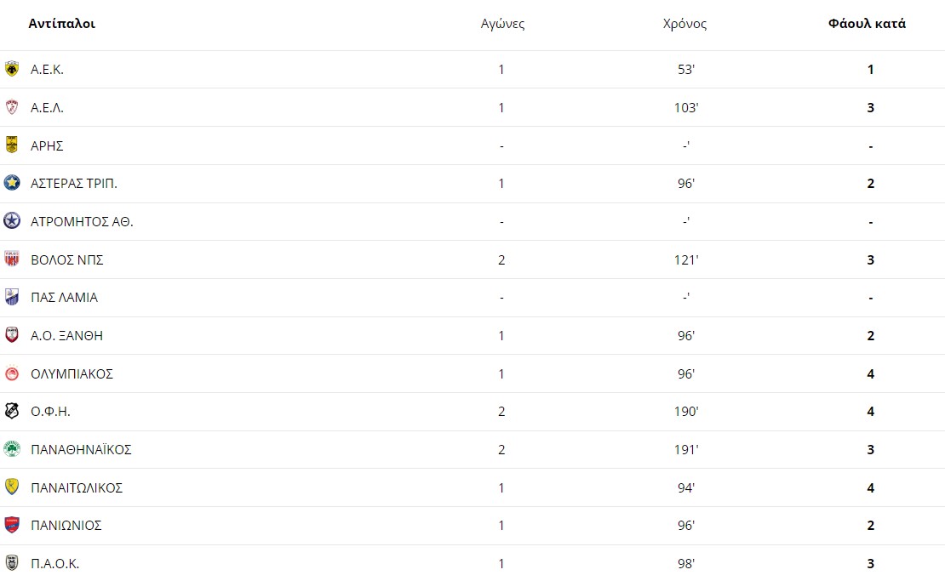945x581 pixels.
Task: Open the ΠΑΣ ΛΑΜΙΑ team link
Action: 64,298
